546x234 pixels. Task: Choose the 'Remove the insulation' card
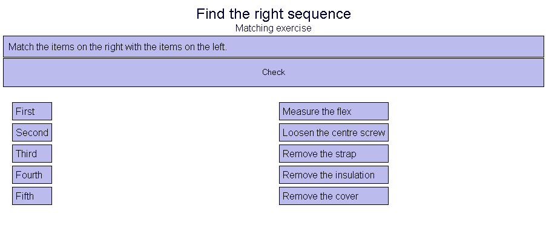tap(334, 175)
